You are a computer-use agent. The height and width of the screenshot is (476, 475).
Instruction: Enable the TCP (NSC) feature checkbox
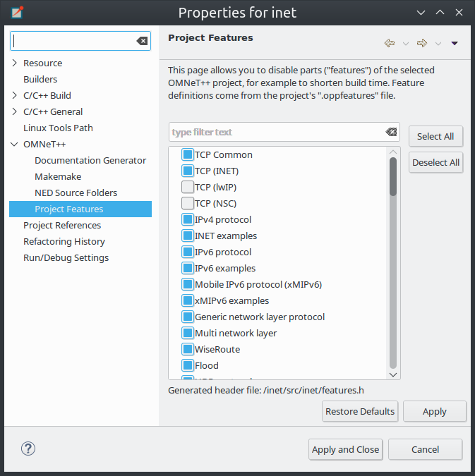tap(188, 203)
